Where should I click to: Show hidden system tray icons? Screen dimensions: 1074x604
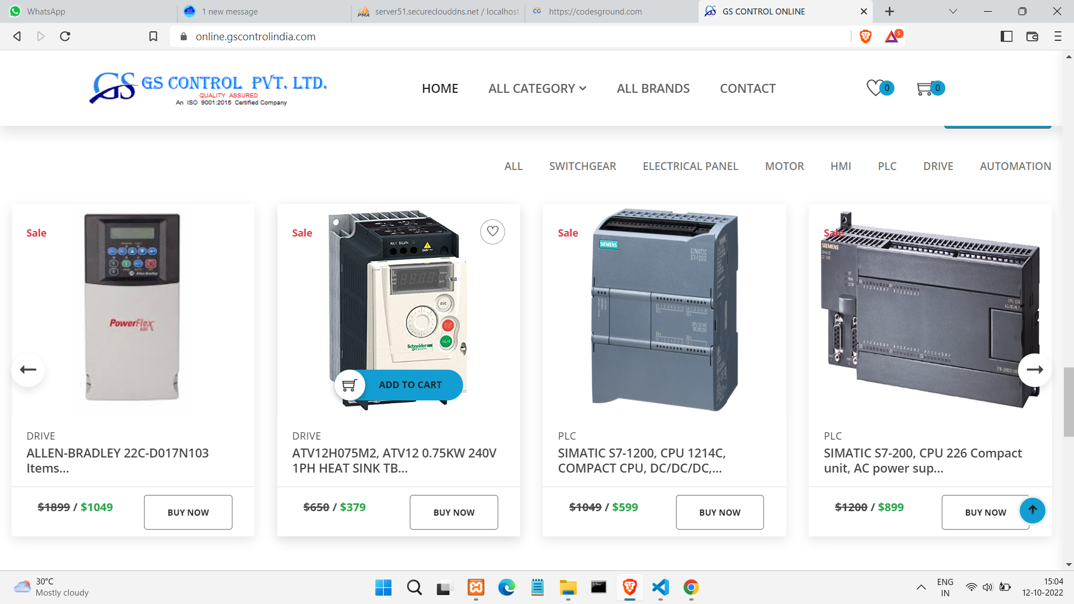point(921,587)
